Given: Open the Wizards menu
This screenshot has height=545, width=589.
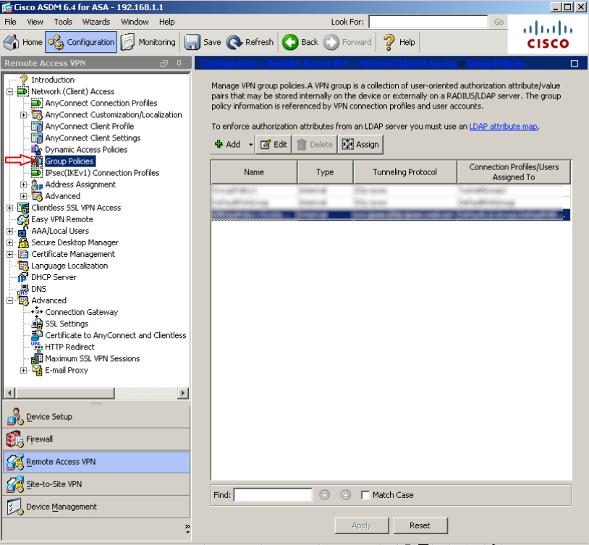Looking at the screenshot, I should 96,22.
